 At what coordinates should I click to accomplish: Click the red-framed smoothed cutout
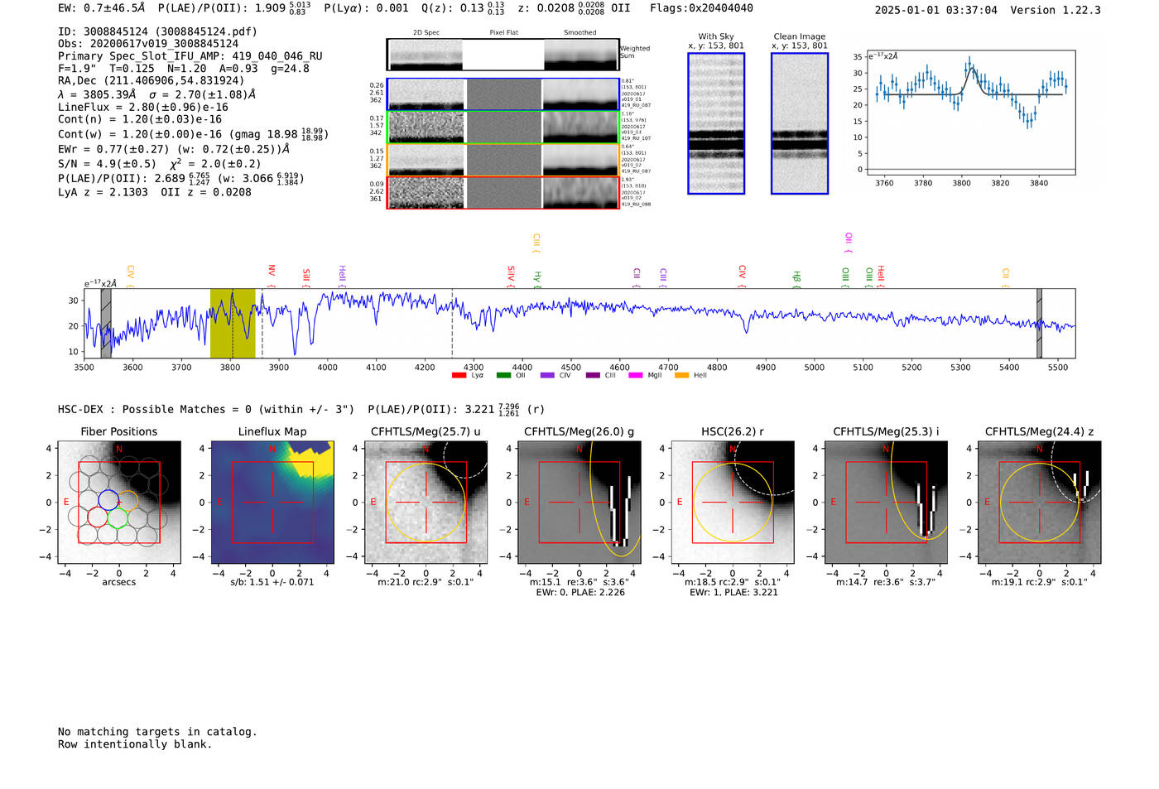pos(580,193)
